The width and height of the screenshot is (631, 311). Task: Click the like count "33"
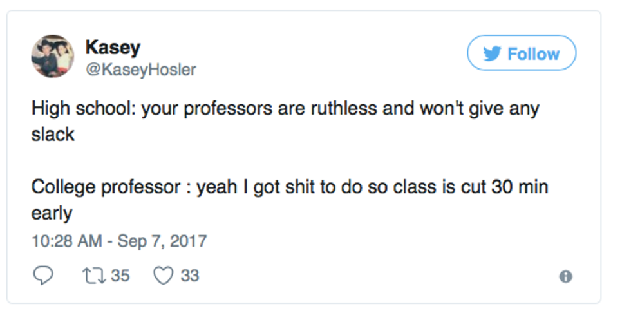coord(190,276)
